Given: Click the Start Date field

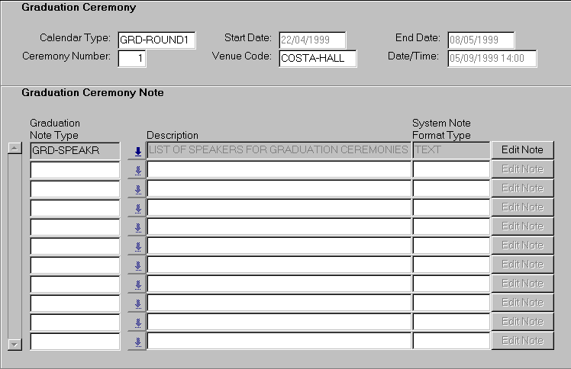Looking at the screenshot, I should (x=312, y=40).
